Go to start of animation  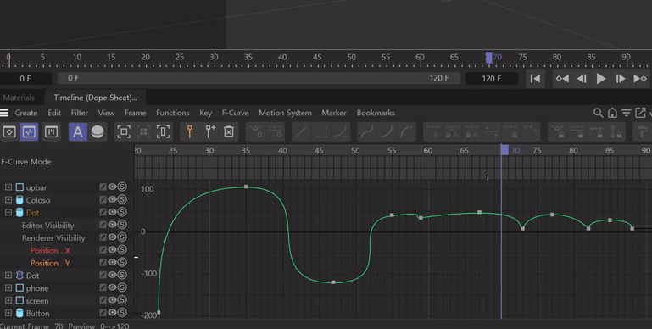tap(536, 79)
